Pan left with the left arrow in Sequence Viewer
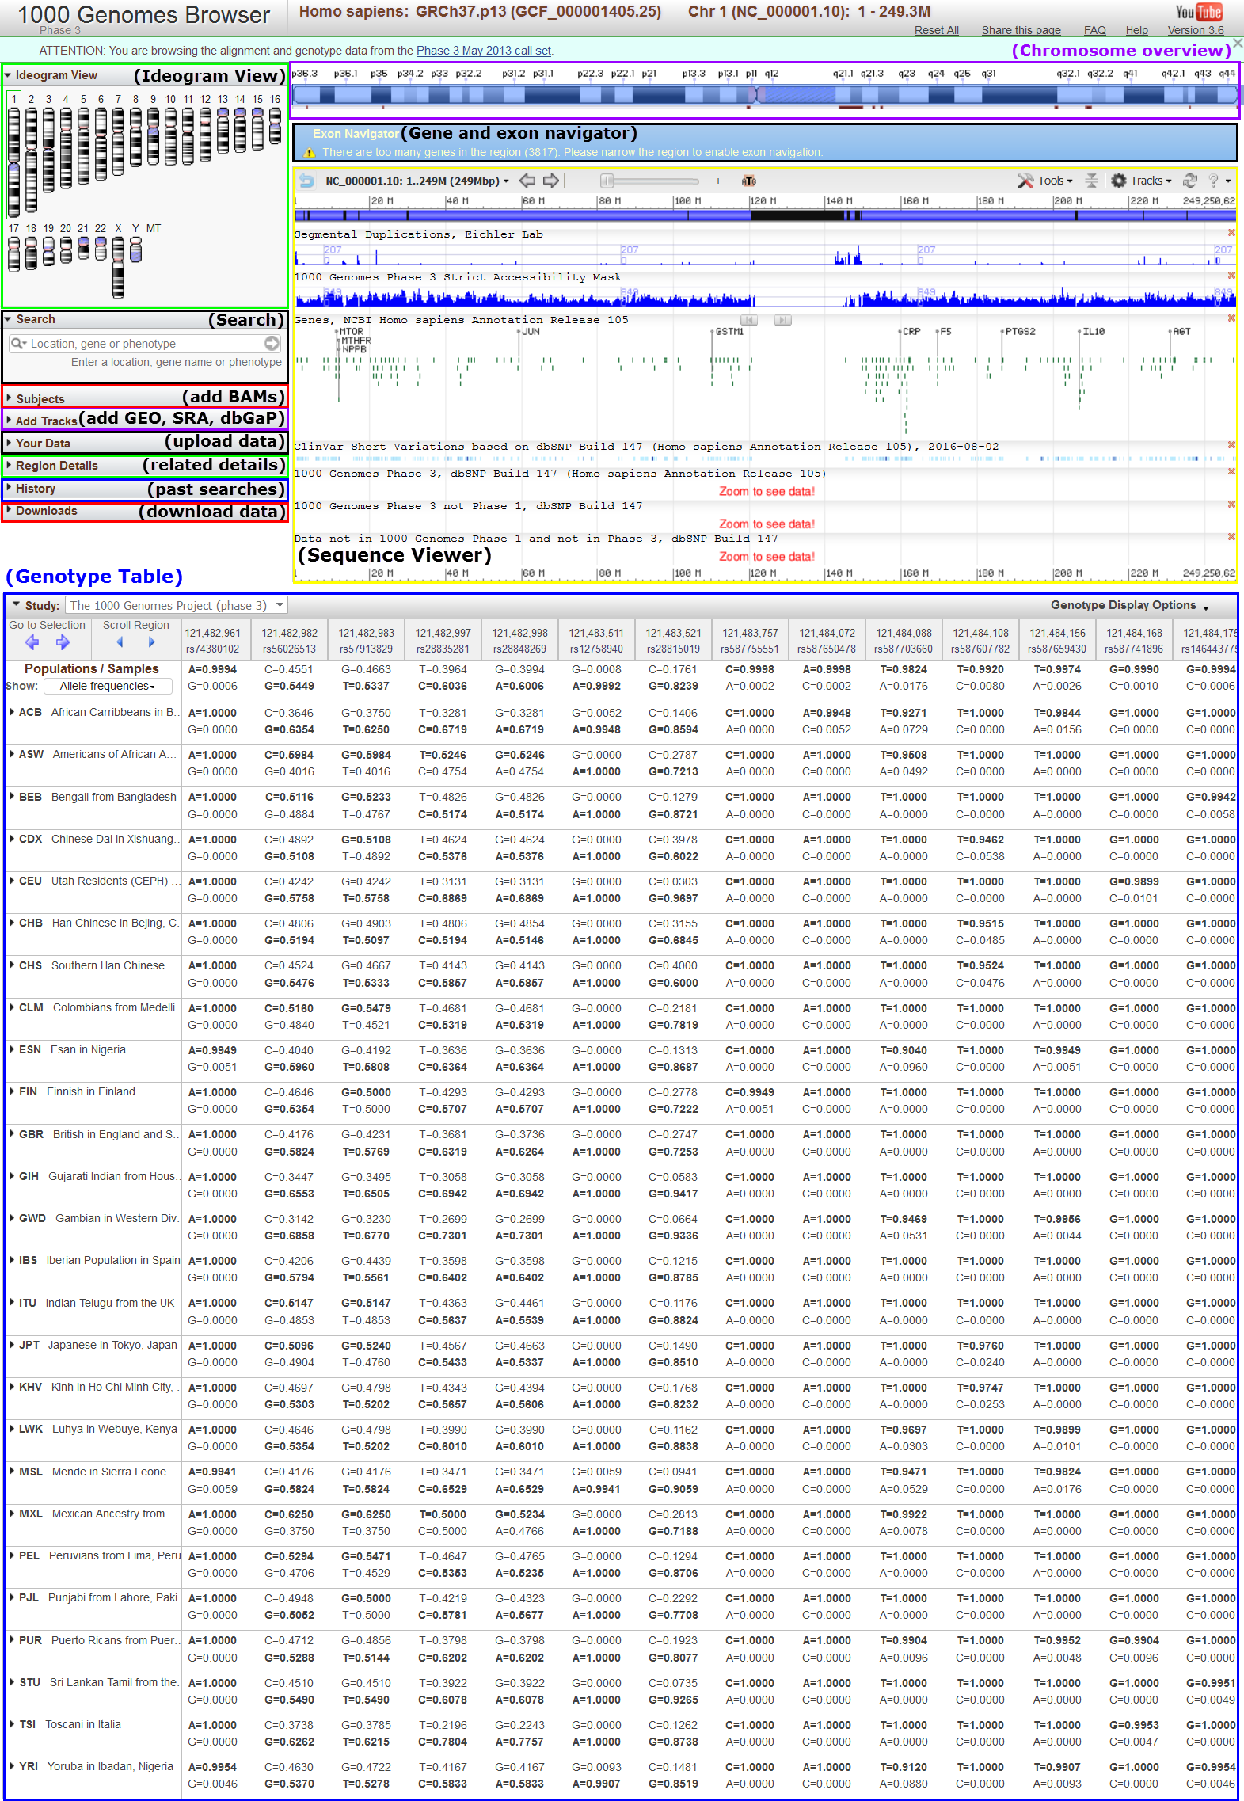Viewport: 1244px width, 1801px height. point(527,181)
